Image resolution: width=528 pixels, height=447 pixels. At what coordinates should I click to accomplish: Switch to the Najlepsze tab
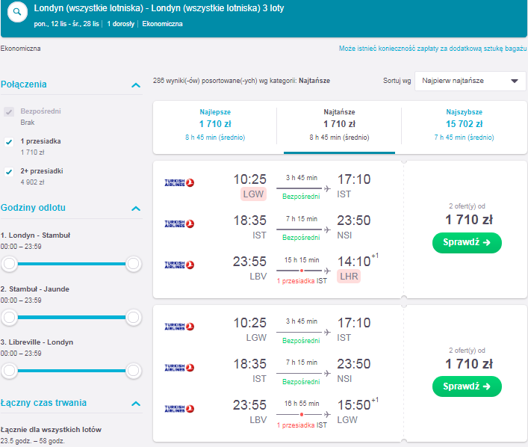click(215, 124)
